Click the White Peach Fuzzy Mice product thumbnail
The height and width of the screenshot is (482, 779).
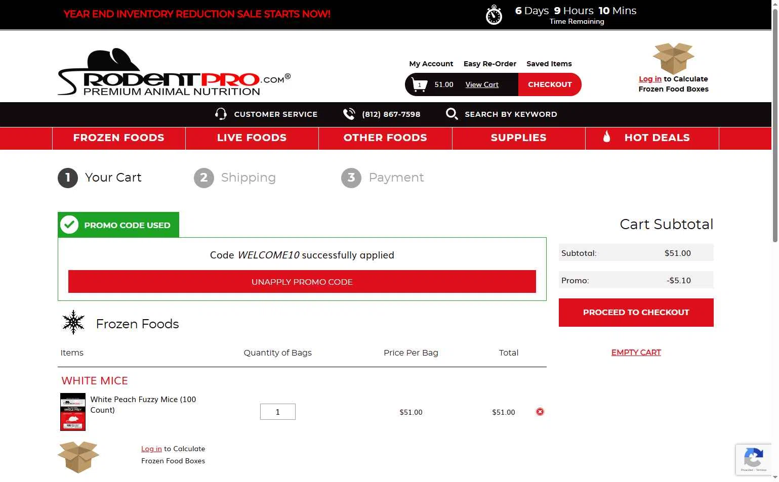click(x=73, y=412)
